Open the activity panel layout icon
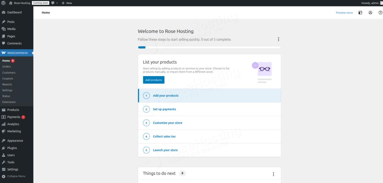 click(x=360, y=13)
